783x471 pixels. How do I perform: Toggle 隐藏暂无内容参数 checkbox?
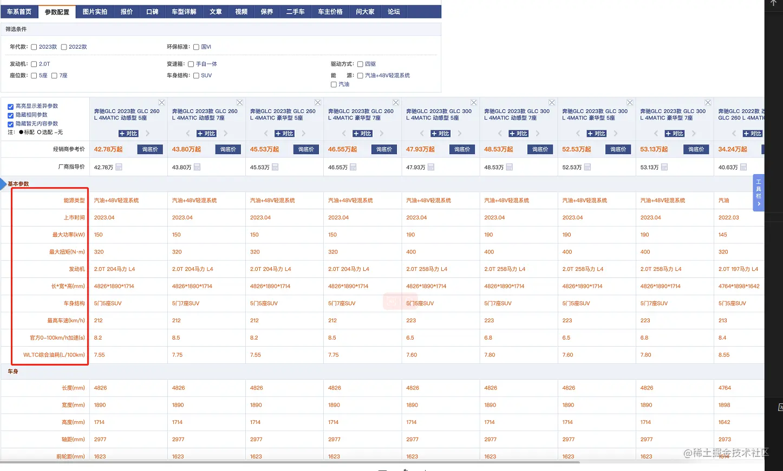[x=10, y=124]
